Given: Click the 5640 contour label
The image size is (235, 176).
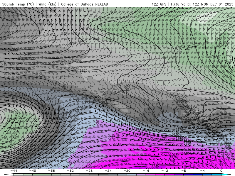Looking at the screenshot, I should click(x=185, y=153).
